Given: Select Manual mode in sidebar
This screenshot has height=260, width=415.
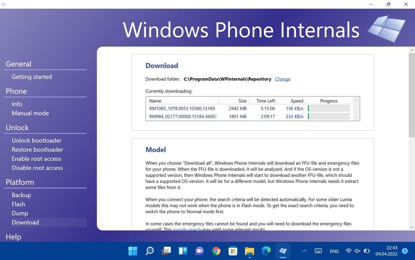Looking at the screenshot, I should point(30,113).
